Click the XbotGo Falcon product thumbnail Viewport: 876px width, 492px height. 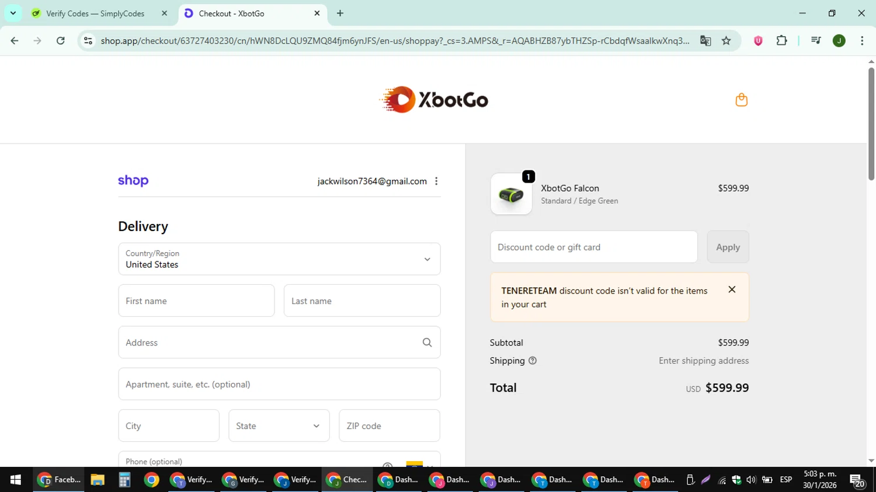pos(511,194)
